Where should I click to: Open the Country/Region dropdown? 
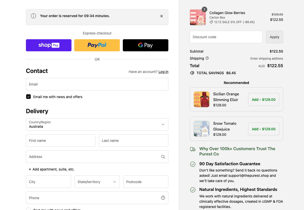[x=97, y=124]
